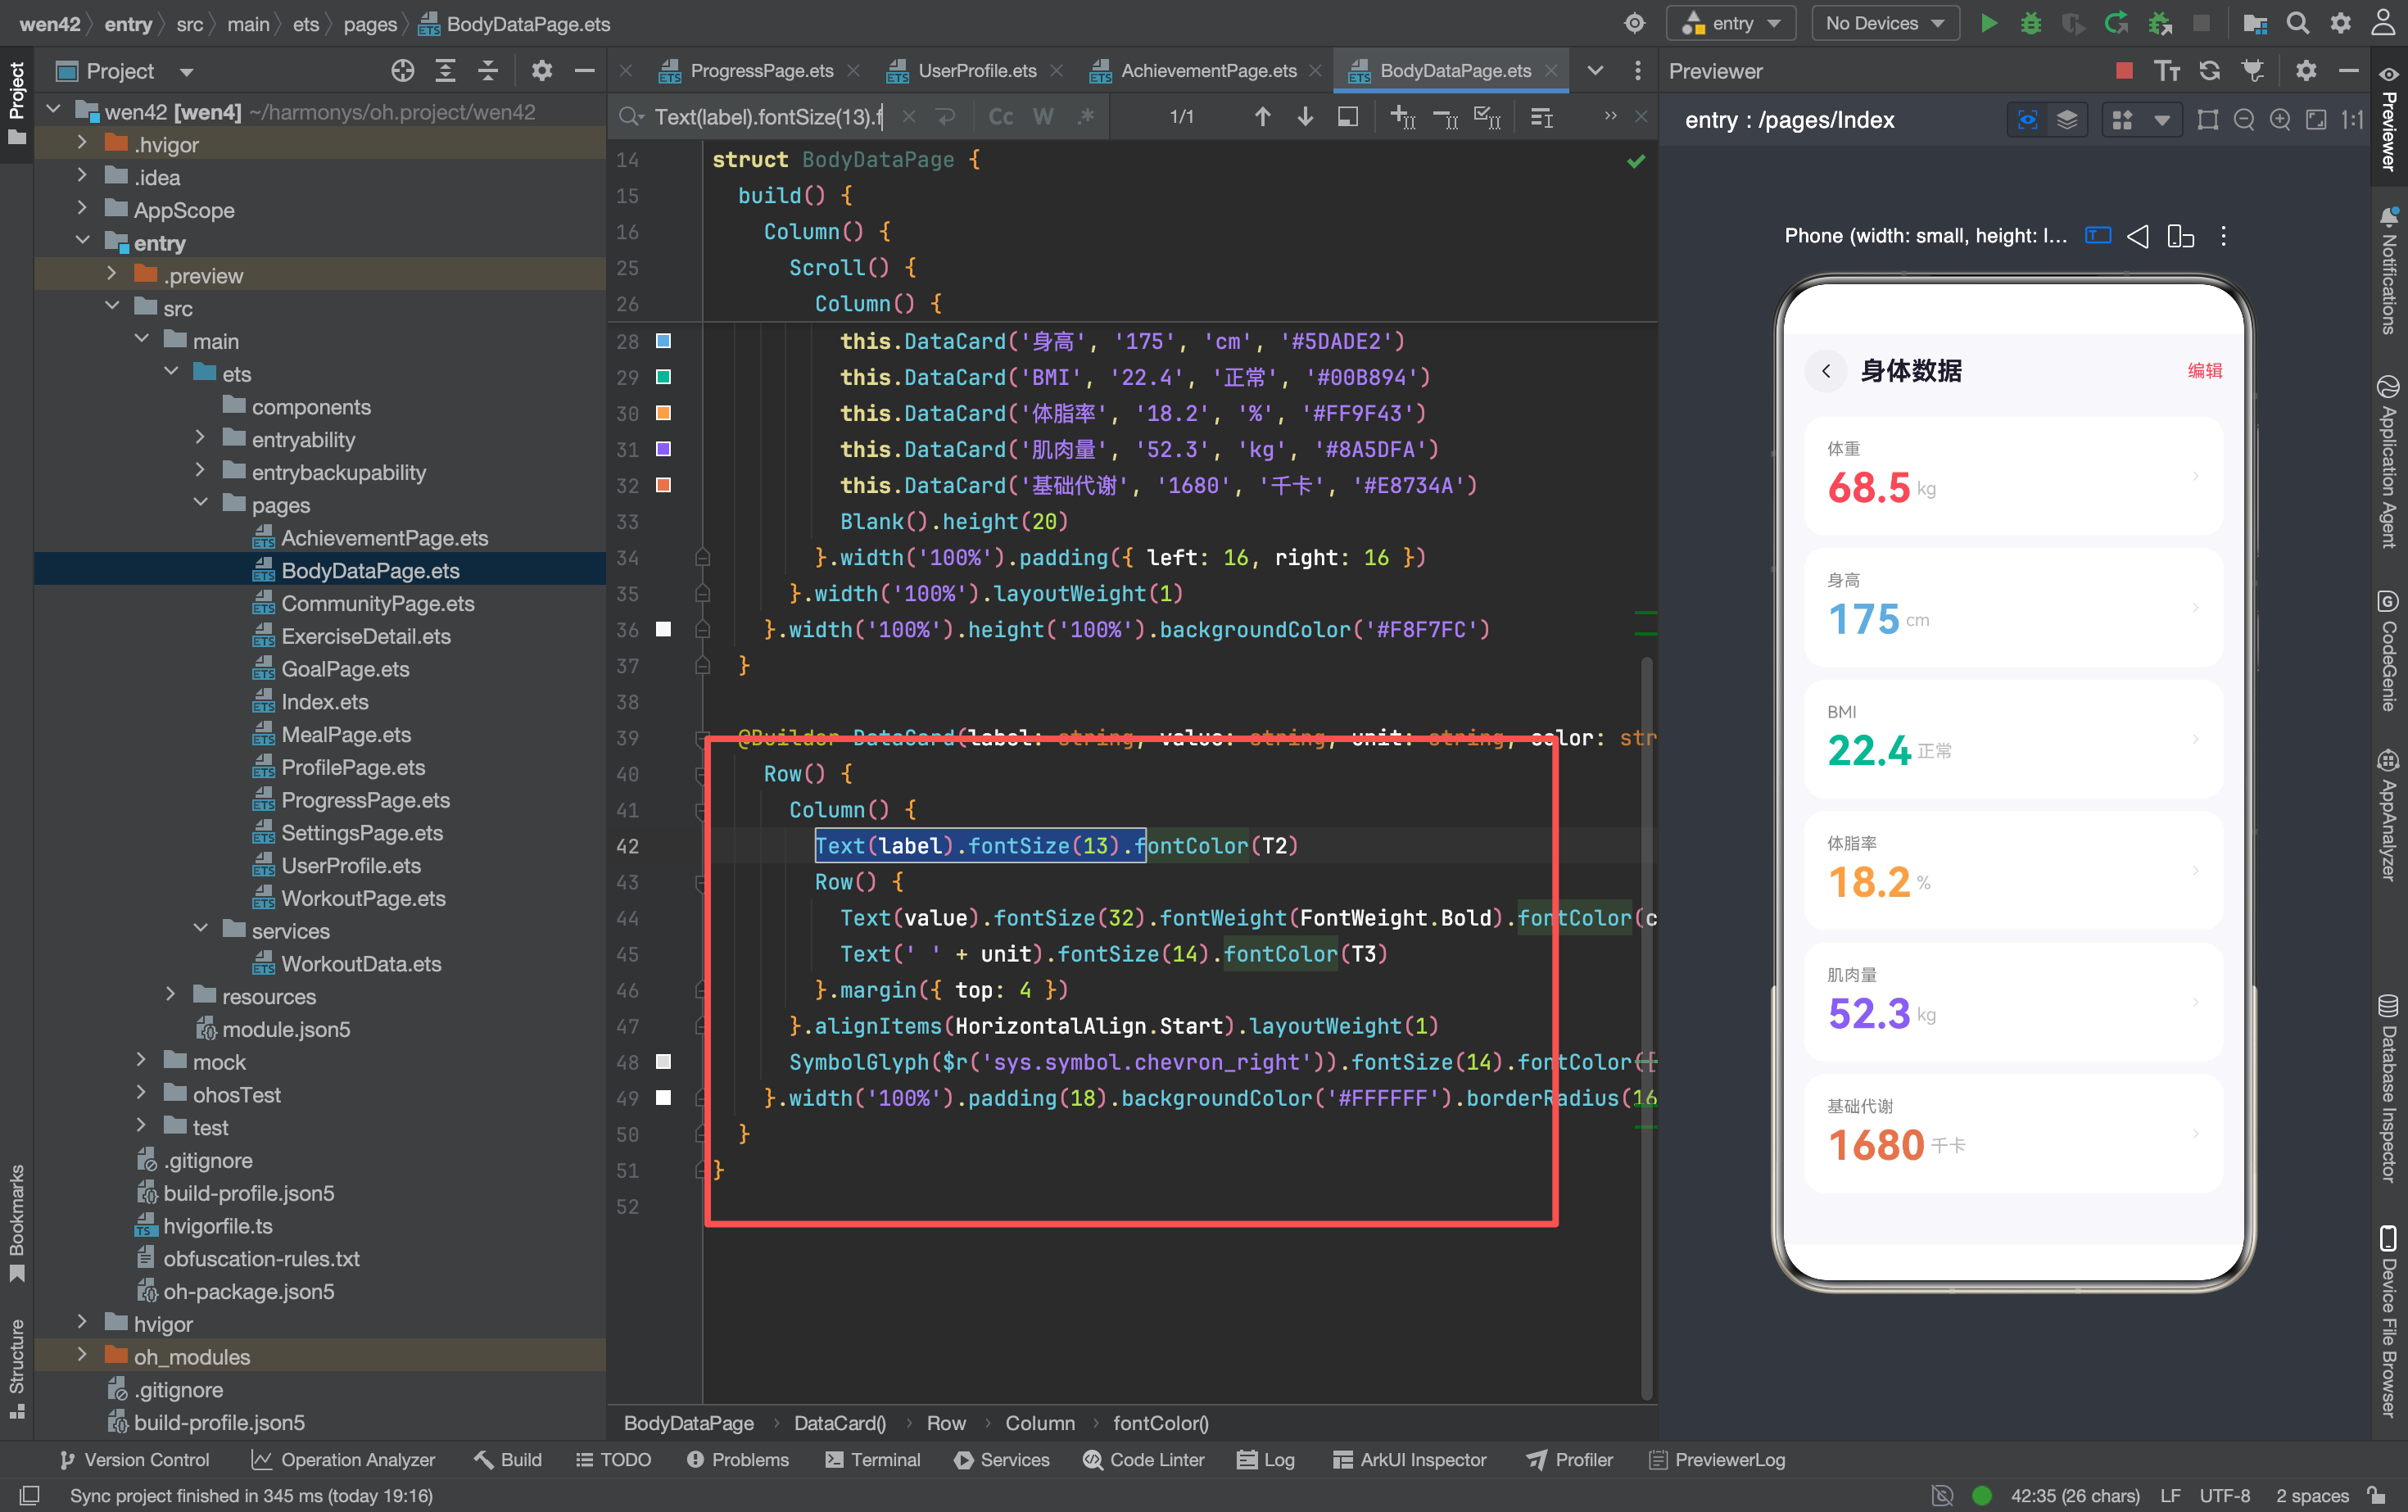Viewport: 2408px width, 1512px height.
Task: Show the hidden editor tabs dropdown
Action: [x=1595, y=71]
